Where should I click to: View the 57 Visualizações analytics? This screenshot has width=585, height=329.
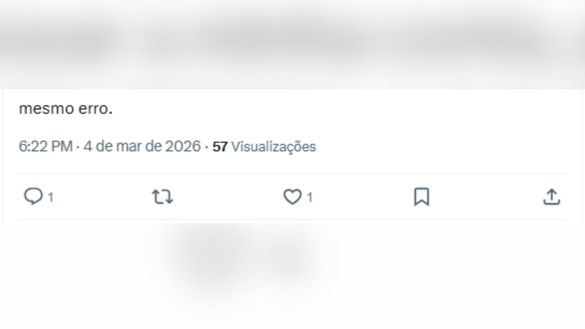264,146
